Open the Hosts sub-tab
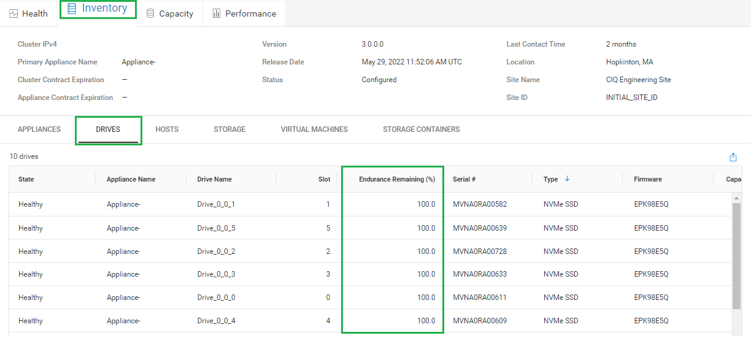 [167, 129]
